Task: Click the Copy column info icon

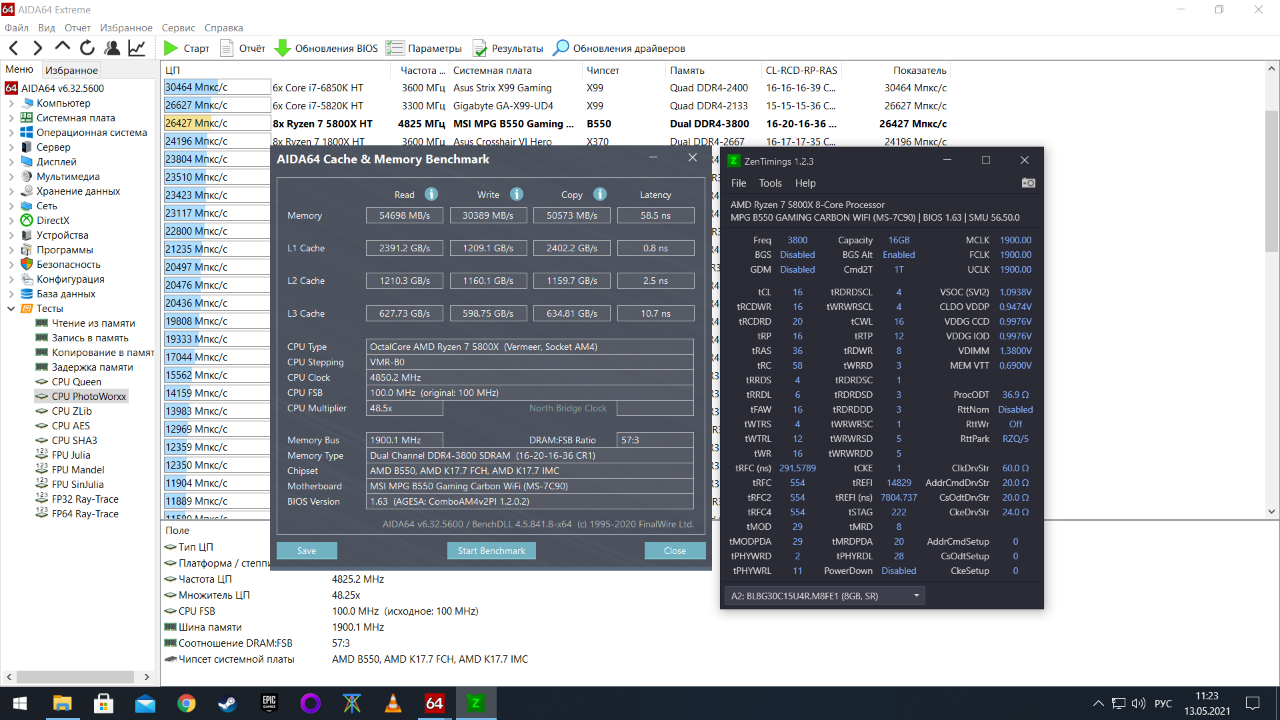Action: pyautogui.click(x=600, y=194)
